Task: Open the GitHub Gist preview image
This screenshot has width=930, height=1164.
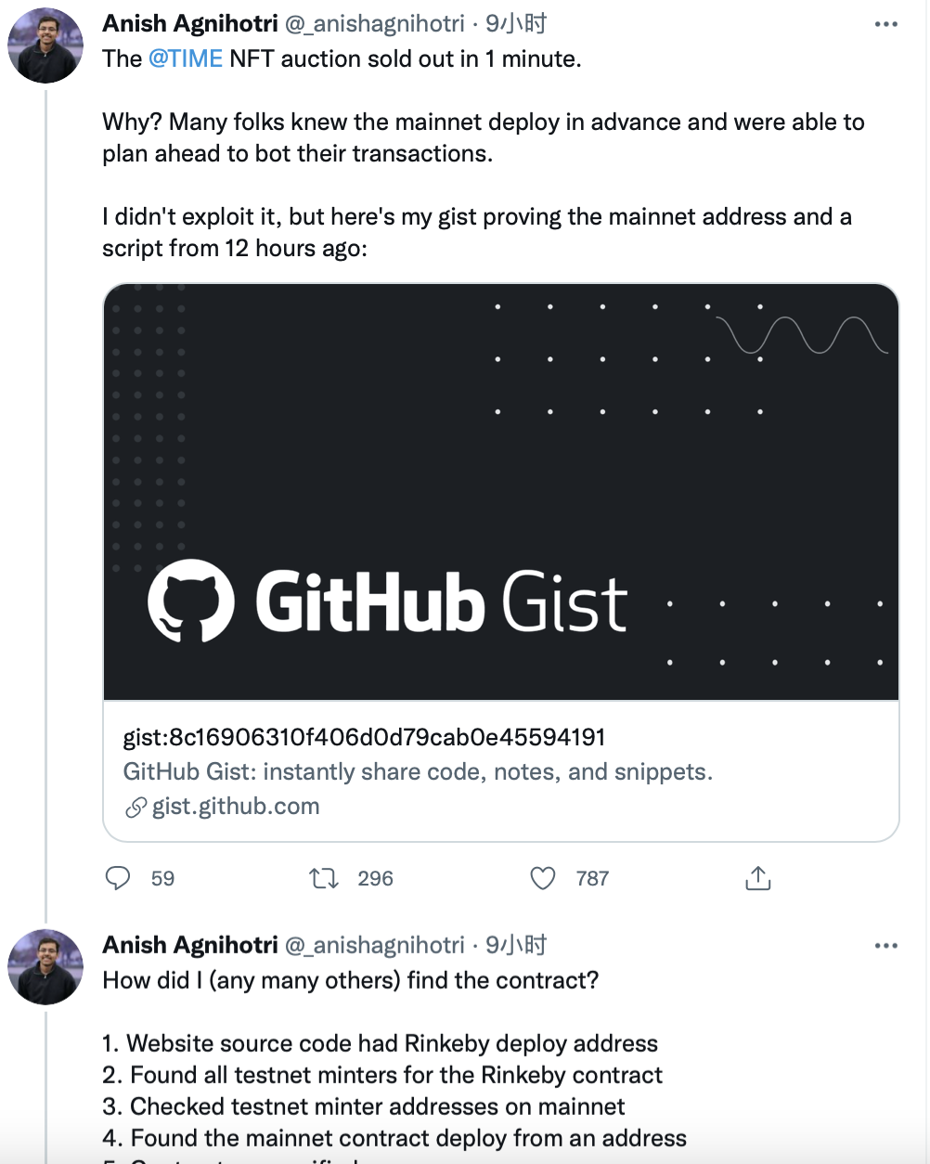Action: (x=501, y=492)
